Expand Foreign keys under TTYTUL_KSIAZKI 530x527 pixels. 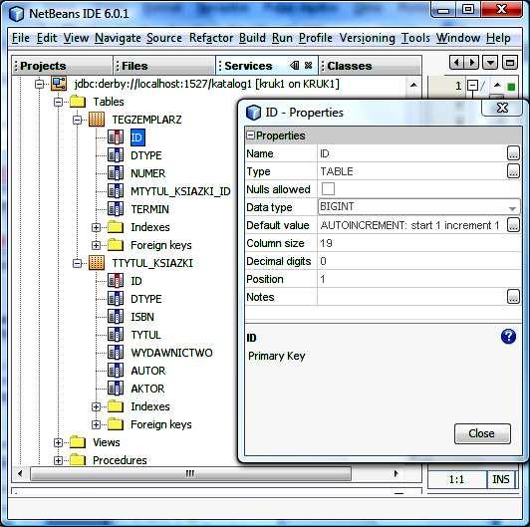[97, 424]
